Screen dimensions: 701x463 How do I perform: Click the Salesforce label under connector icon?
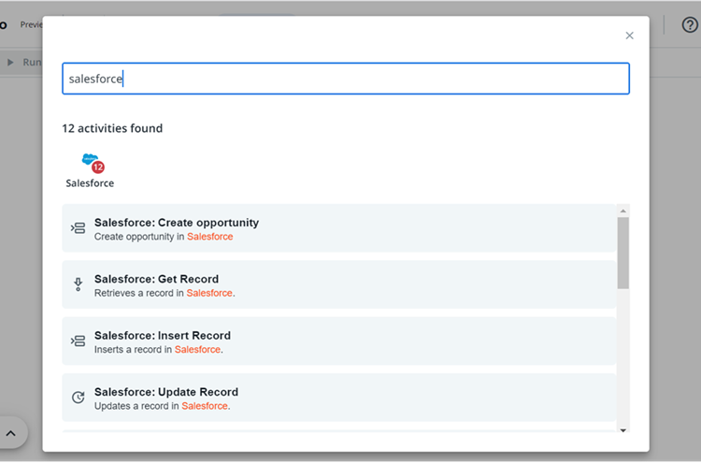coord(90,183)
